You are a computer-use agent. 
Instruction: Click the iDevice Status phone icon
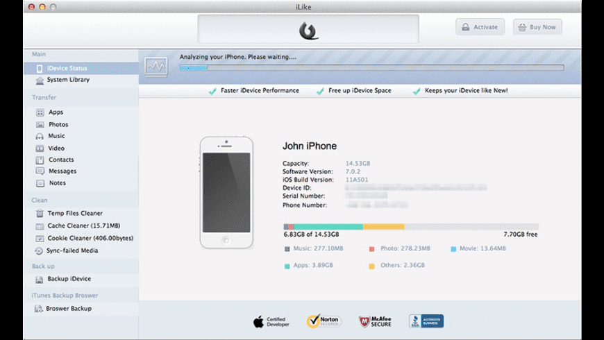click(40, 69)
